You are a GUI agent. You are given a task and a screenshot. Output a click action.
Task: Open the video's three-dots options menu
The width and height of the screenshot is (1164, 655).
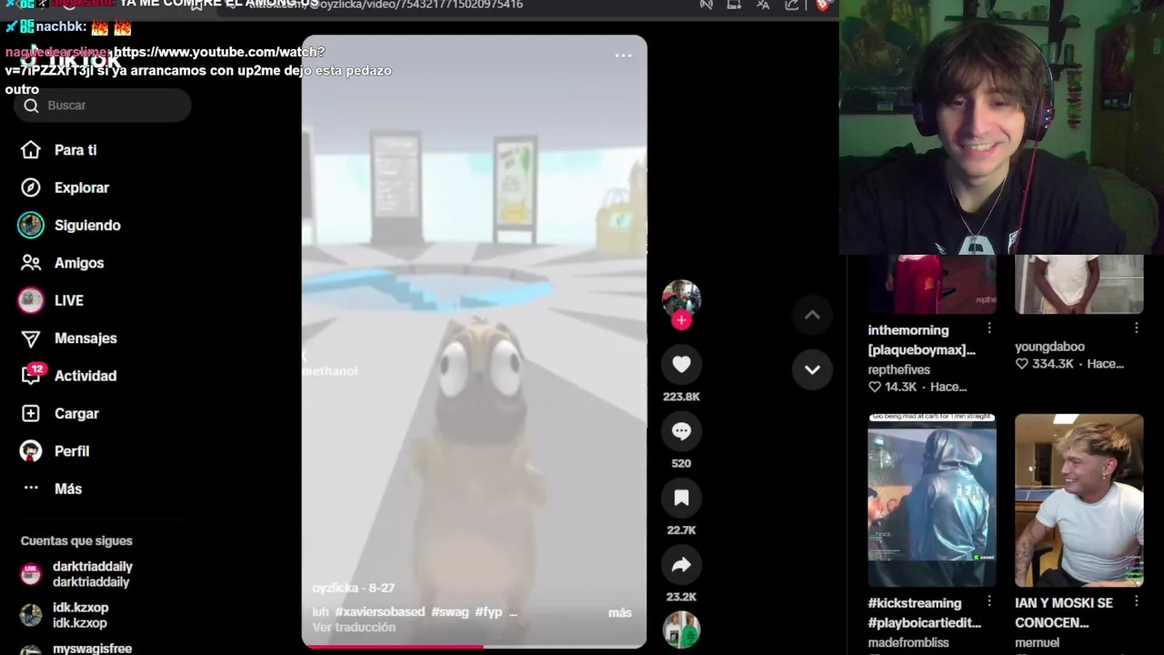623,55
